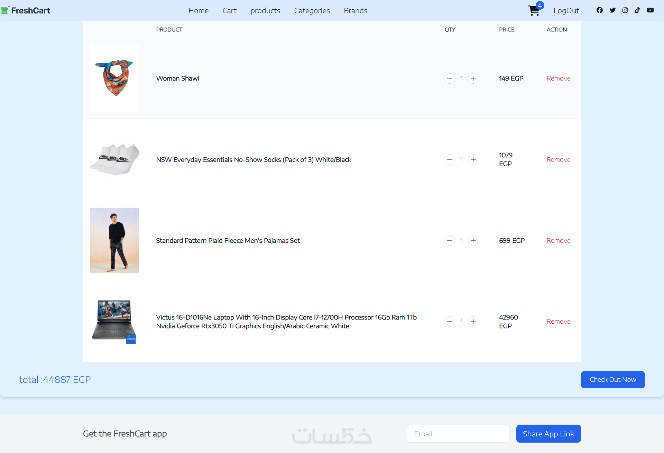
Task: Decrease Victus laptop quantity with minus
Action: [450, 322]
